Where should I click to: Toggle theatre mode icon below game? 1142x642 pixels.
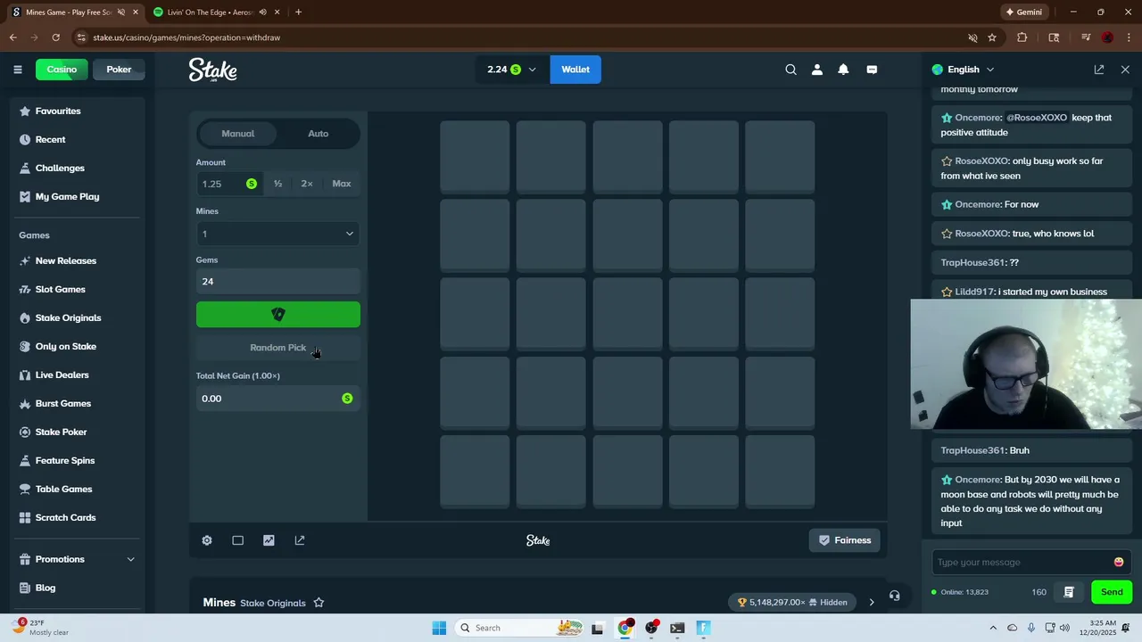point(237,540)
